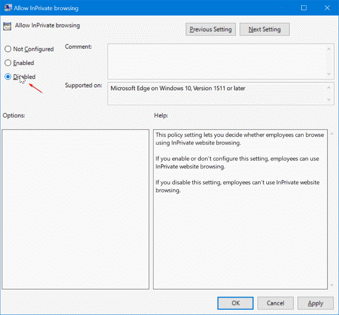Click the Comment box scroll up arrow
Image resolution: width=339 pixels, height=315 pixels.
coord(329,49)
